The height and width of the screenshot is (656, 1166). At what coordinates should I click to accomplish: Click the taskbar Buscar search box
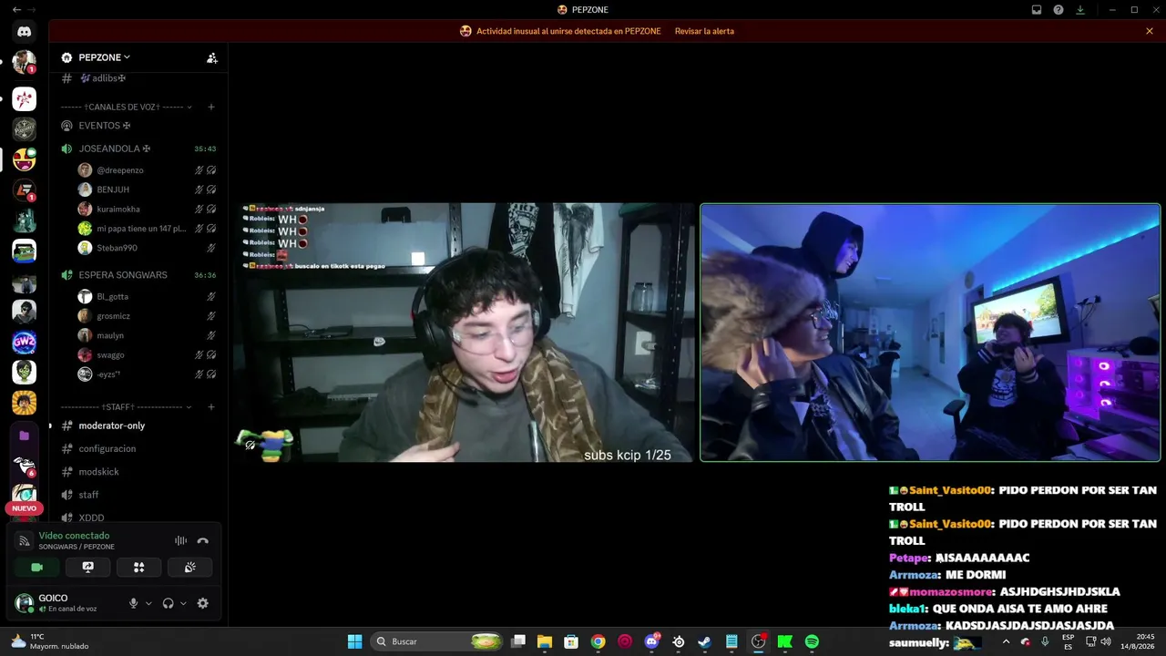click(438, 641)
